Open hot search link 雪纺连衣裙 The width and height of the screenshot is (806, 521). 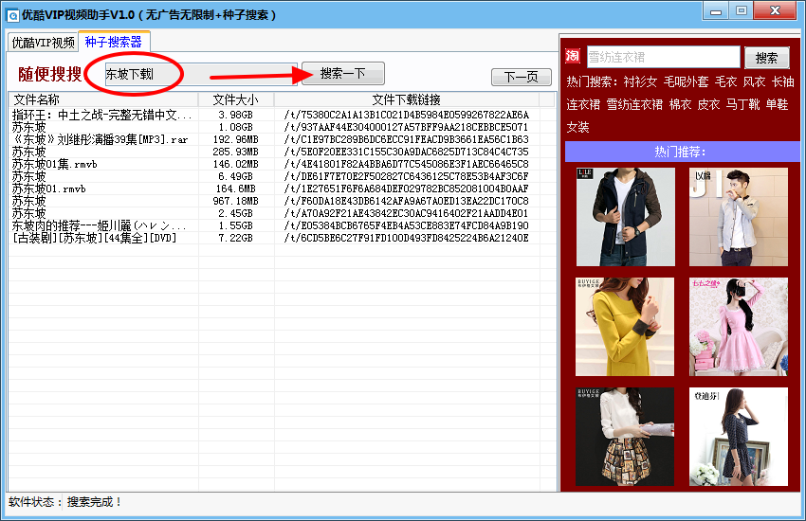click(x=634, y=105)
